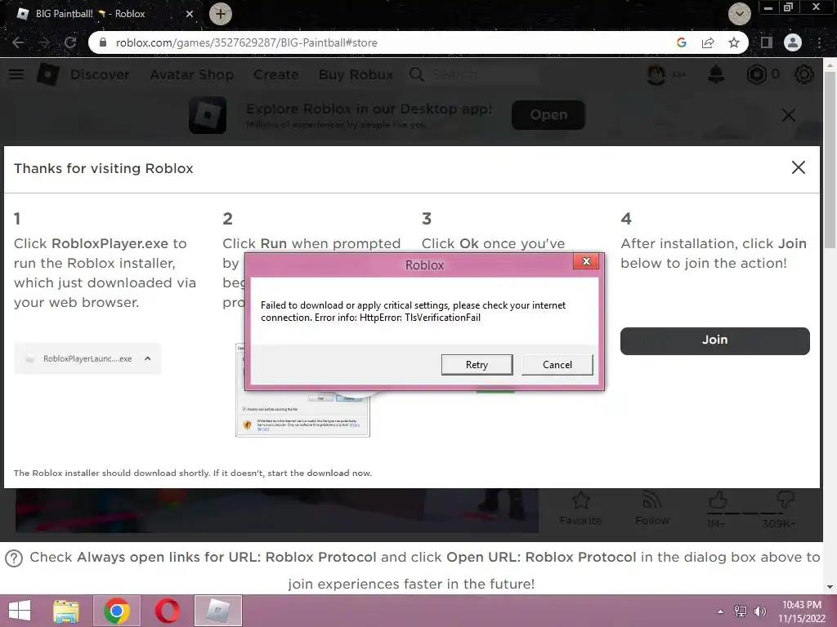Open the Roblox hamburger menu

click(x=16, y=74)
